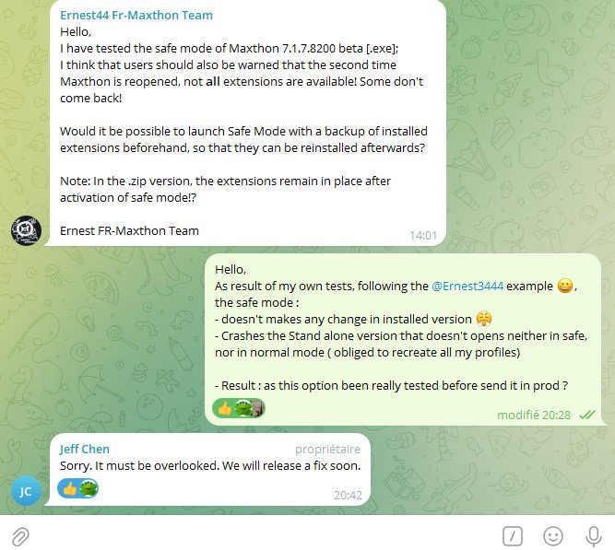Image resolution: width=615 pixels, height=550 pixels.
Task: Click the modifié 20:28 edited timestamp
Action: [534, 415]
